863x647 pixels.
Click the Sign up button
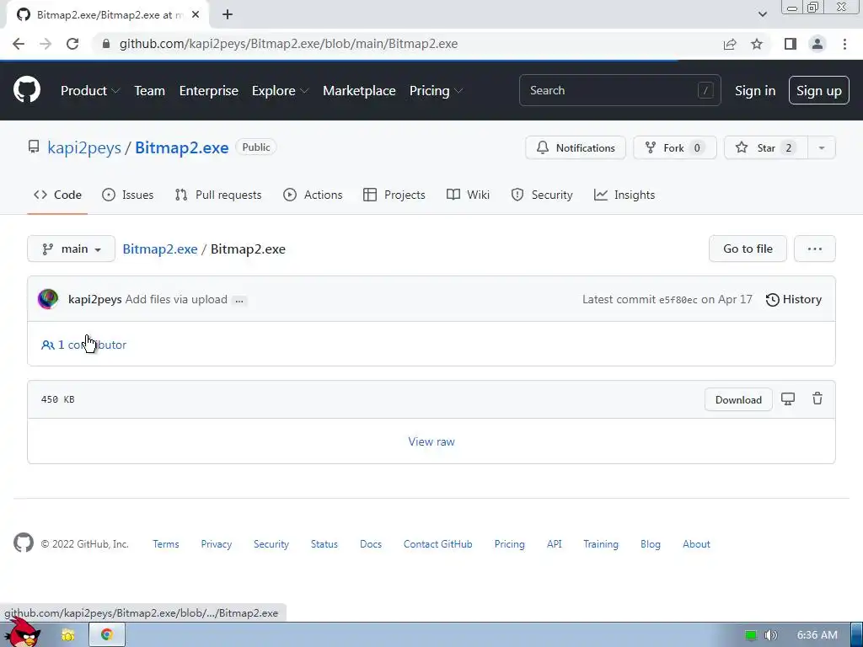pyautogui.click(x=818, y=90)
